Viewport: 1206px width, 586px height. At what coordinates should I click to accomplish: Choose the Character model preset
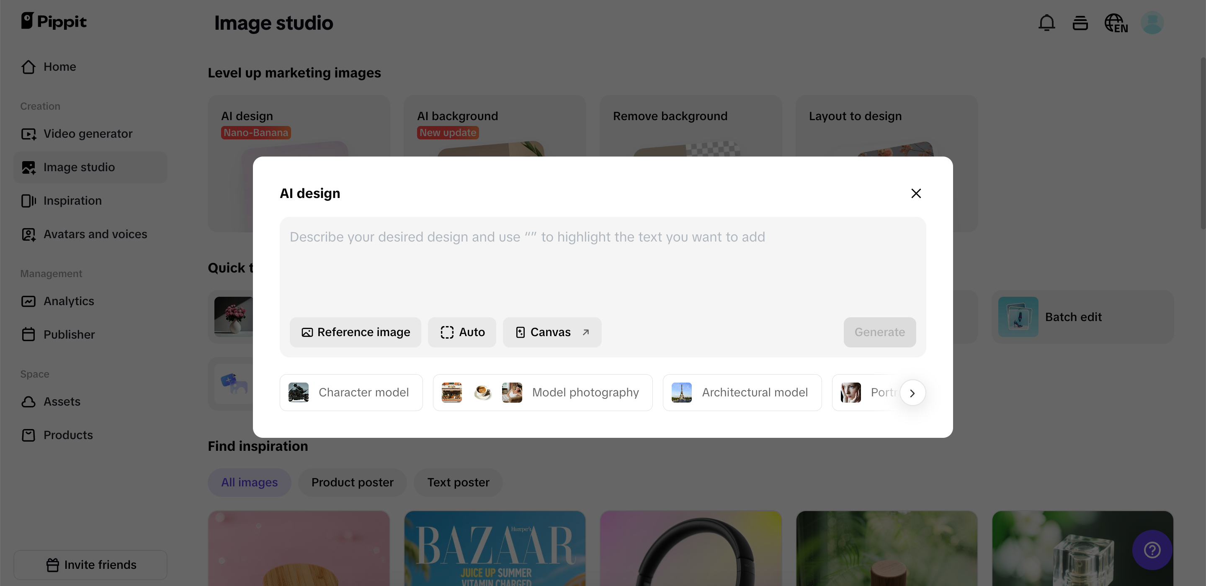click(x=351, y=392)
